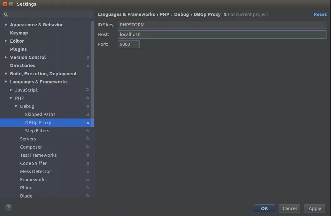The width and height of the screenshot is (331, 216).
Task: Click project-level icon beside Code Sniffer
Action: click(x=87, y=163)
